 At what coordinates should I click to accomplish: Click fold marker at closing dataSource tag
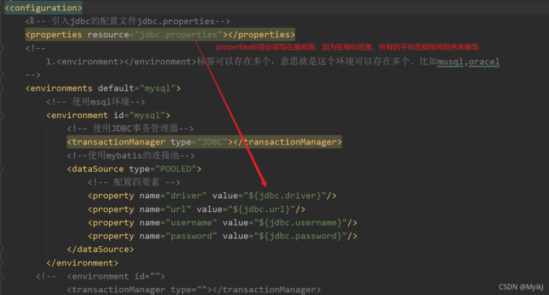click(2, 250)
